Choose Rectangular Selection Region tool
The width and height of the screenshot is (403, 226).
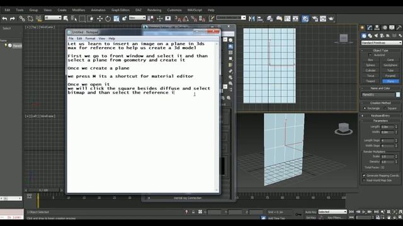click(x=82, y=19)
